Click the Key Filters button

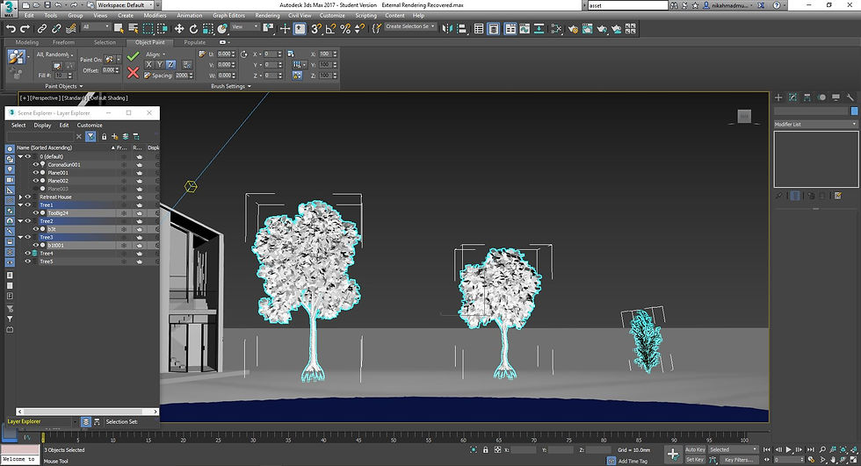coord(738,460)
